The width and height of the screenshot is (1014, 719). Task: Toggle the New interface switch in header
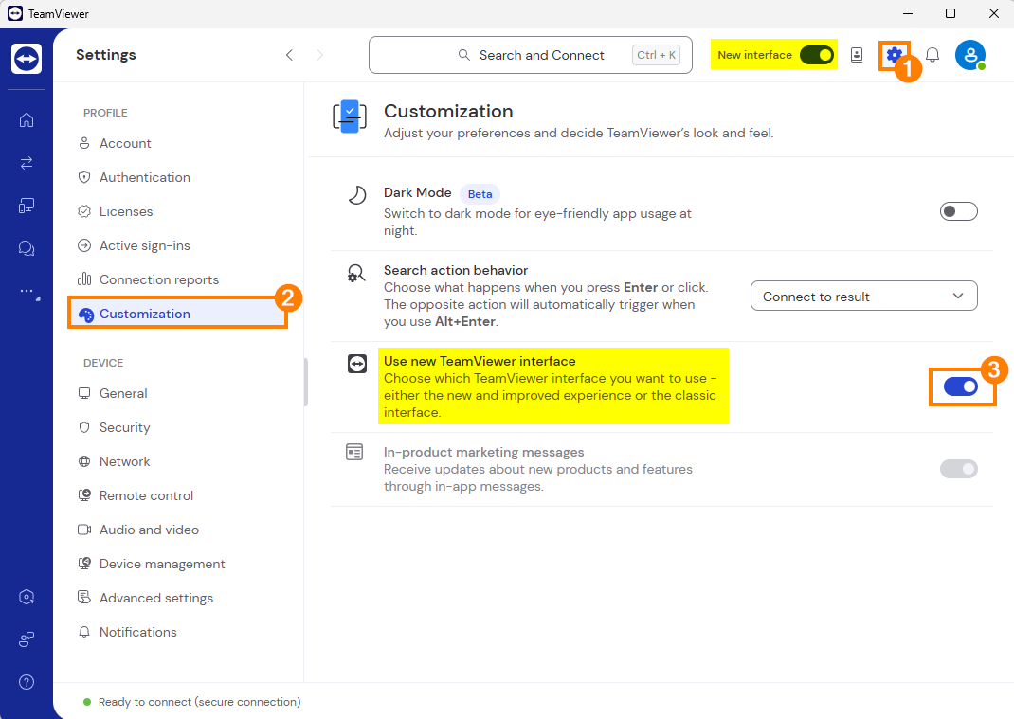(x=817, y=55)
